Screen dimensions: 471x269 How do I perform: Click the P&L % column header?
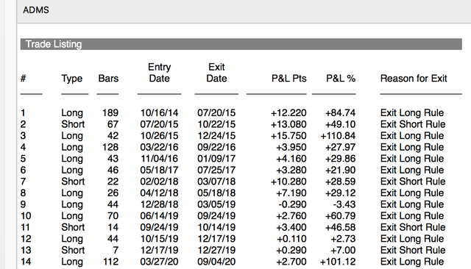pos(341,79)
